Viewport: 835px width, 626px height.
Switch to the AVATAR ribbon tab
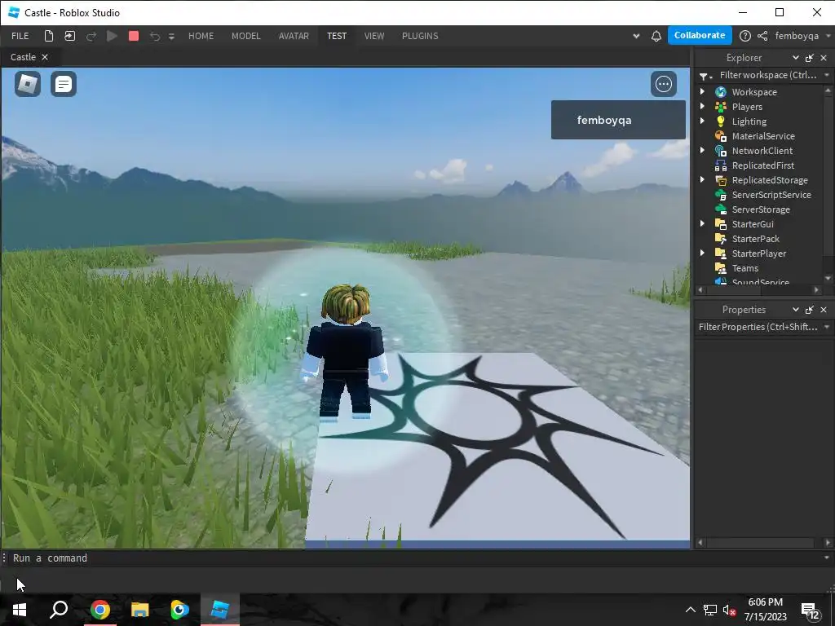294,36
